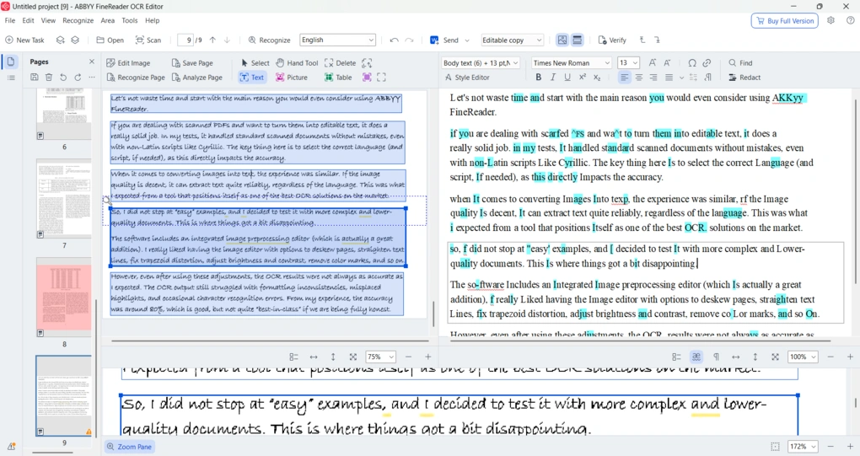860x456 pixels.
Task: Open the Edit menu
Action: click(28, 20)
